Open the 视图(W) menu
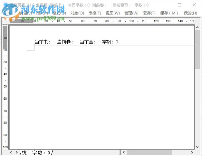 pyautogui.click(x=112, y=13)
